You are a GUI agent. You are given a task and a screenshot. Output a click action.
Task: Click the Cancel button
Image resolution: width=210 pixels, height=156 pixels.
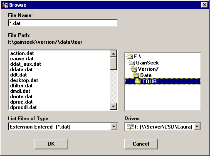point(141,144)
